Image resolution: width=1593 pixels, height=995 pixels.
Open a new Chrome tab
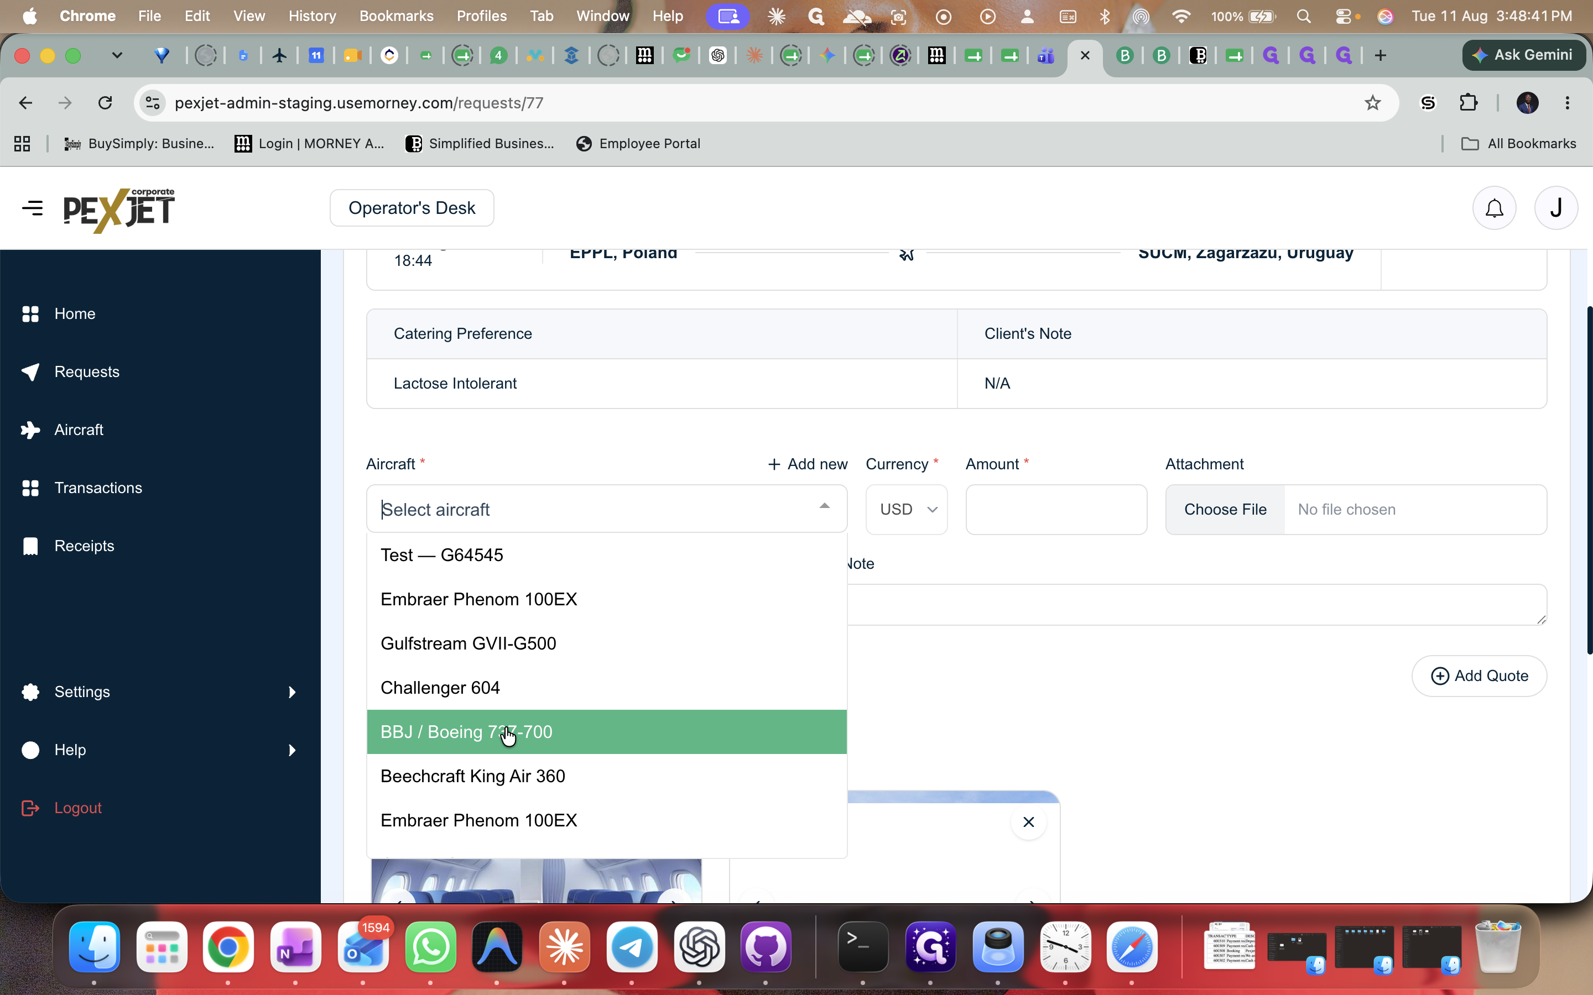click(x=1381, y=55)
